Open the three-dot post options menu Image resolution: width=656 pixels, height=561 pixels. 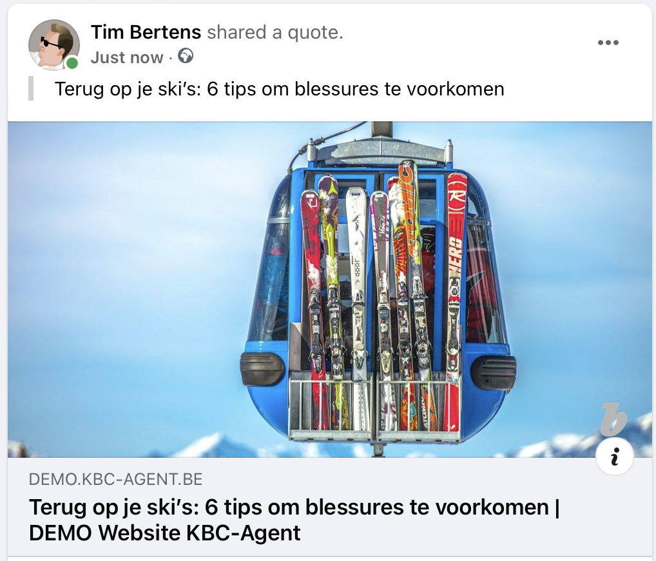point(608,43)
